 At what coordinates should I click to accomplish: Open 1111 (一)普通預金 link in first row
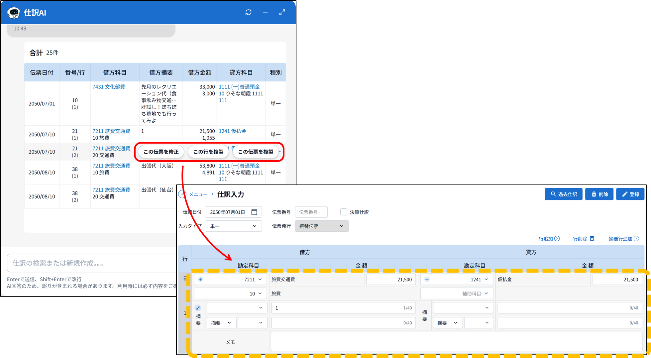pyautogui.click(x=239, y=87)
